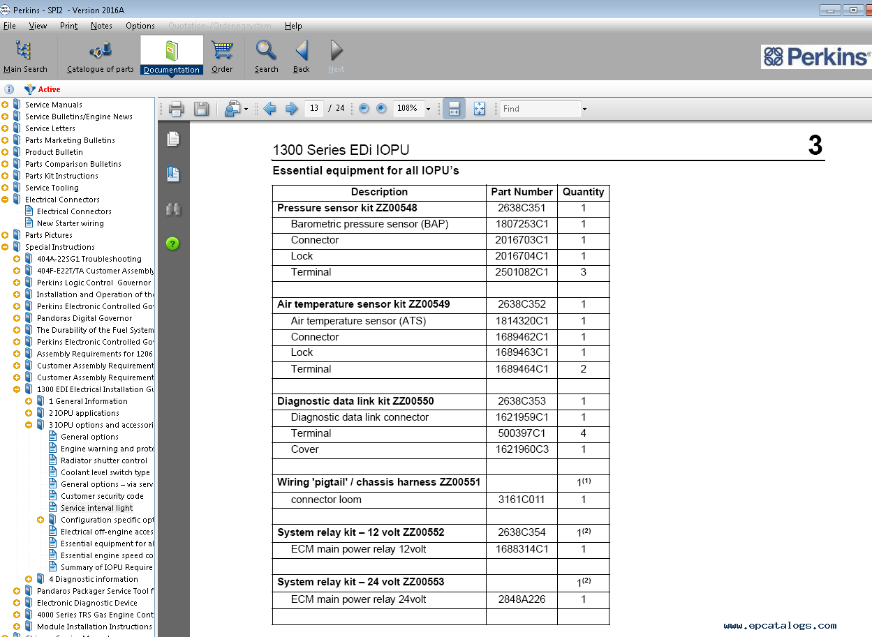Zoom in with the plus button

pyautogui.click(x=381, y=109)
